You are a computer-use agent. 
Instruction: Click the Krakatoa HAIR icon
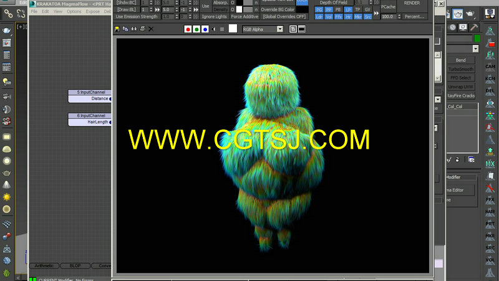(x=490, y=212)
